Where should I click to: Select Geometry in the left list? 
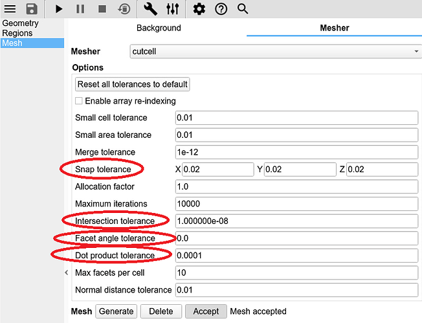coord(20,23)
